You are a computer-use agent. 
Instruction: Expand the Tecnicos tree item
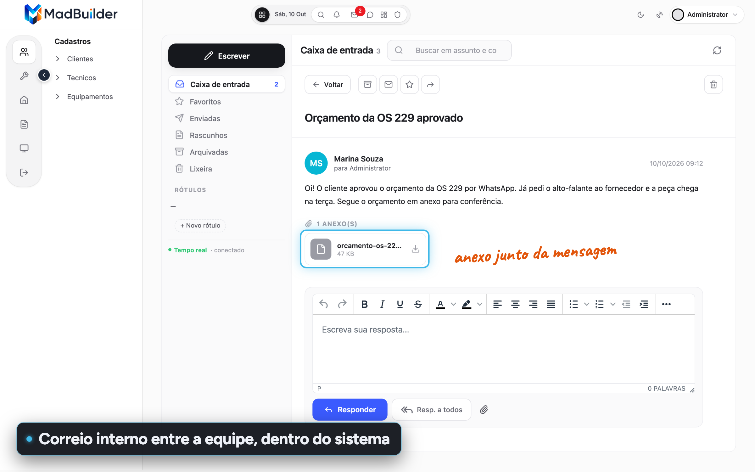pos(58,78)
